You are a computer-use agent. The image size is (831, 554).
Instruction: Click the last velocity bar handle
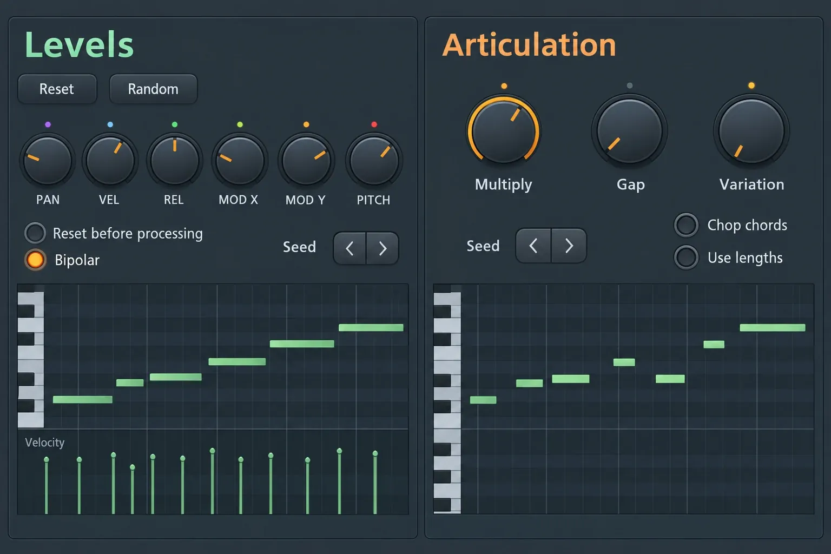[x=375, y=453]
